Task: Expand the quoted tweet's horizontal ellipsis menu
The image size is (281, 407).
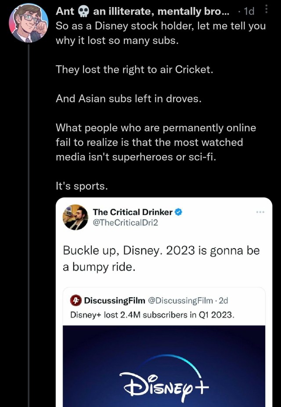Action: tap(260, 212)
